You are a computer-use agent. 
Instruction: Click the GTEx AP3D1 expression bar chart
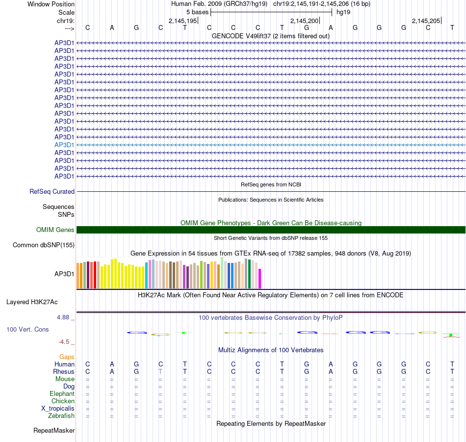(169, 273)
